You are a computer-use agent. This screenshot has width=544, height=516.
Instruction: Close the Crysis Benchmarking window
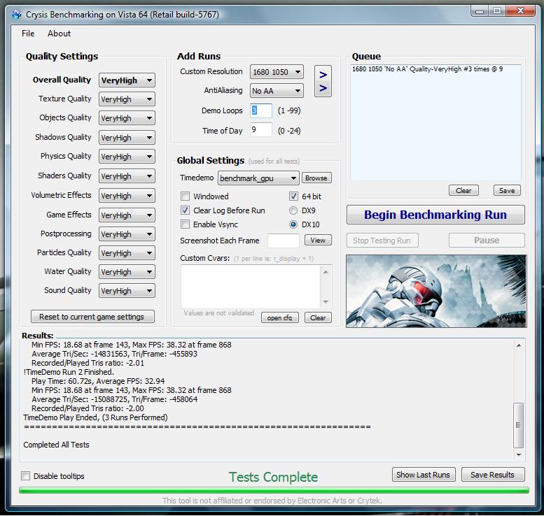click(x=520, y=11)
